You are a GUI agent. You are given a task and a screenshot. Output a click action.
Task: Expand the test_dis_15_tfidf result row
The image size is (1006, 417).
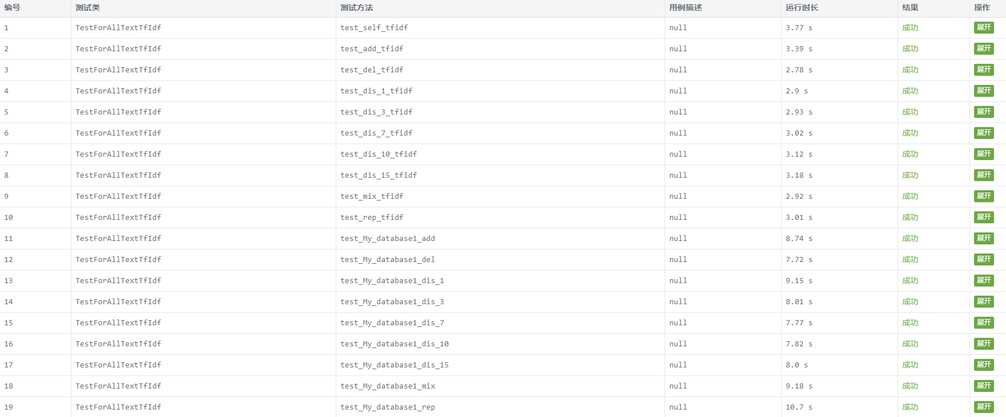(x=983, y=175)
